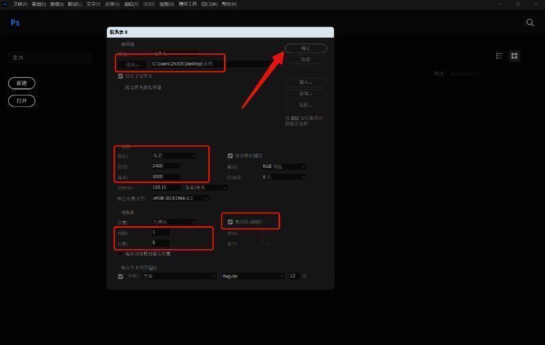Image resolution: width=545 pixels, height=345 pixels.
Task: Click the 取消 cancel button
Action: 306,59
